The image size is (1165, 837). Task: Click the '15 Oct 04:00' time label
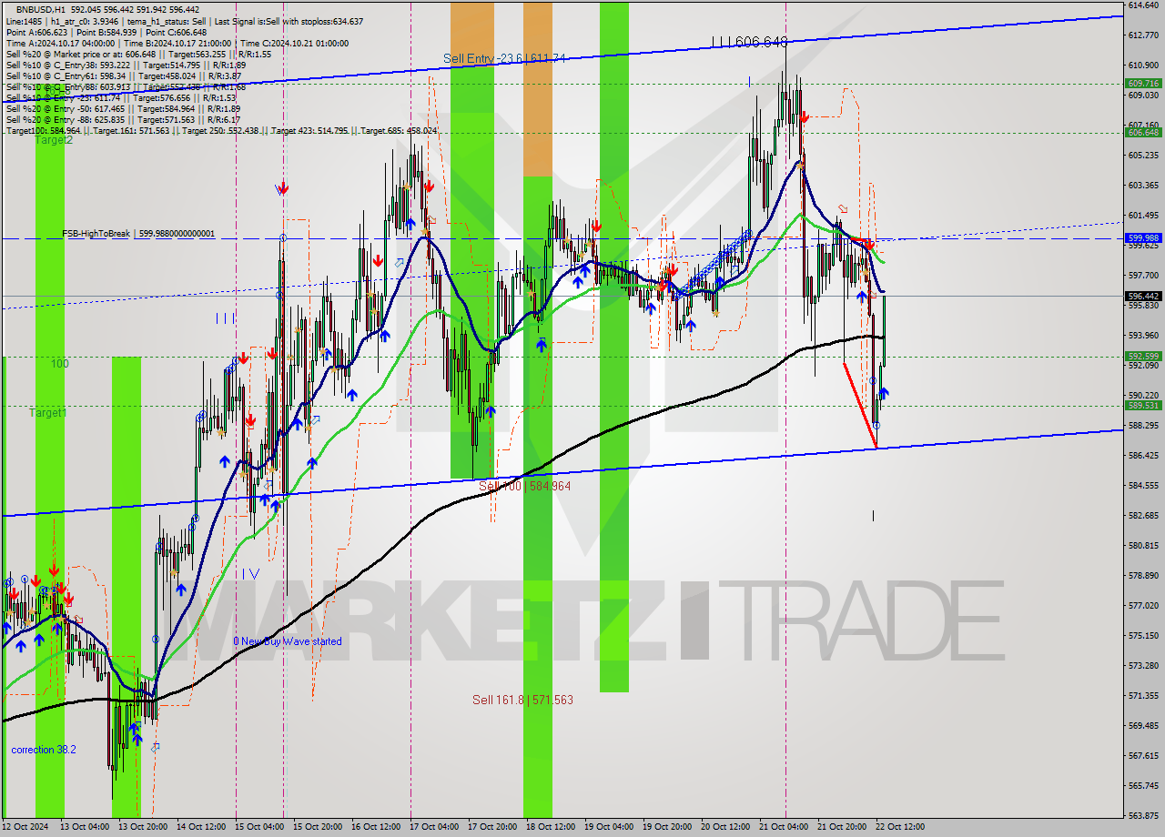tap(259, 827)
